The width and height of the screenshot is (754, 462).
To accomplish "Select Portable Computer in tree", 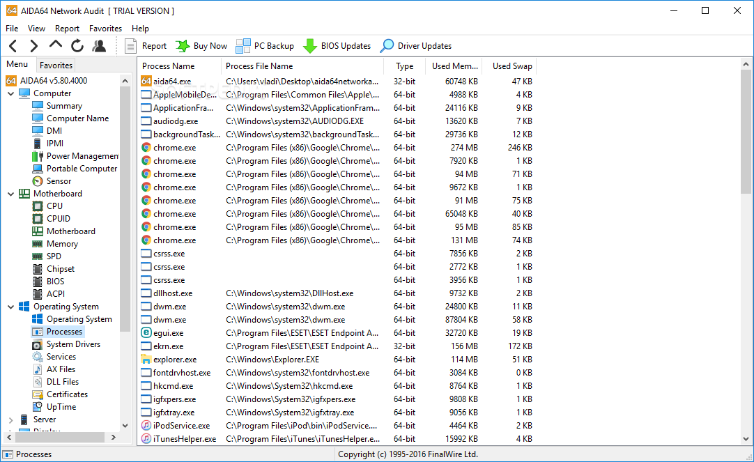I will 75,168.
